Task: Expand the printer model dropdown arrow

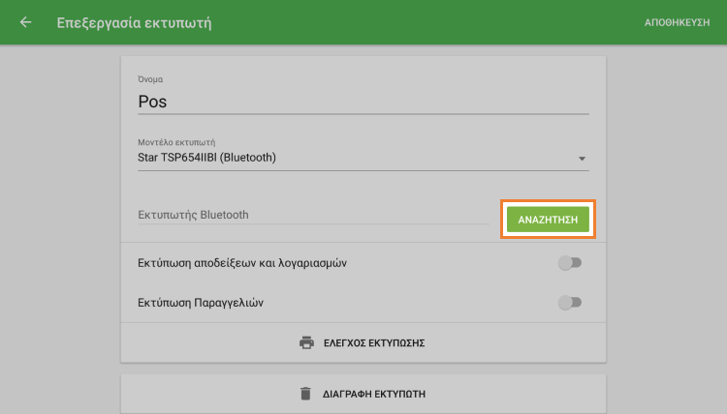Action: point(583,159)
